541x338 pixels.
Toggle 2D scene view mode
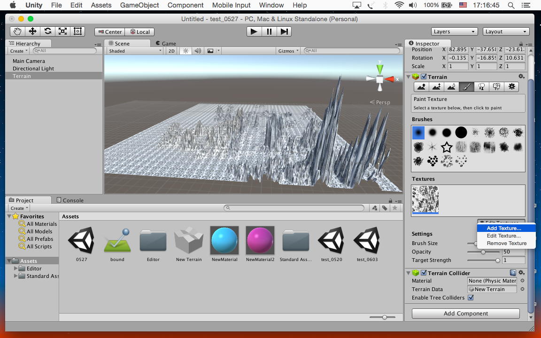pyautogui.click(x=171, y=51)
